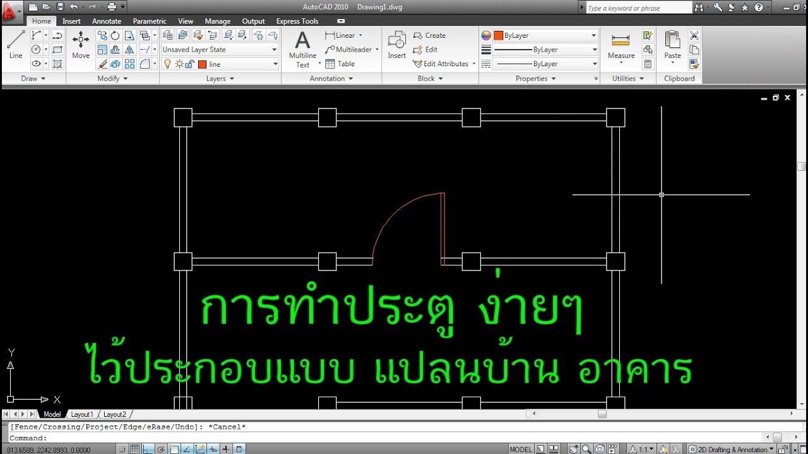Click the keyword search input field

coord(639,8)
